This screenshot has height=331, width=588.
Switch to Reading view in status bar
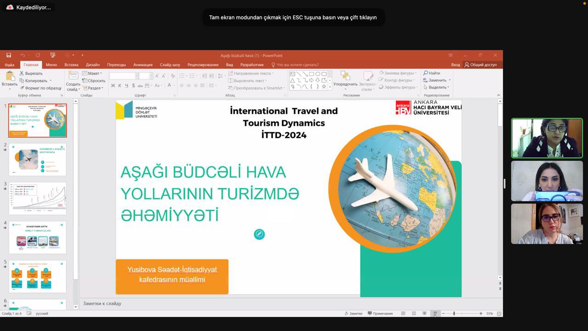coord(424,314)
